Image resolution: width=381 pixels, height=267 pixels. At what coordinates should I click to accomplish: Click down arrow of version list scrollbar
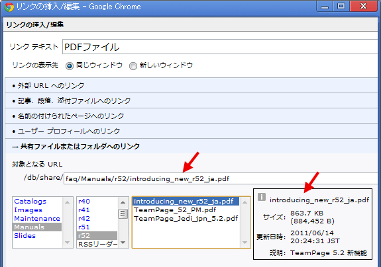[123, 243]
